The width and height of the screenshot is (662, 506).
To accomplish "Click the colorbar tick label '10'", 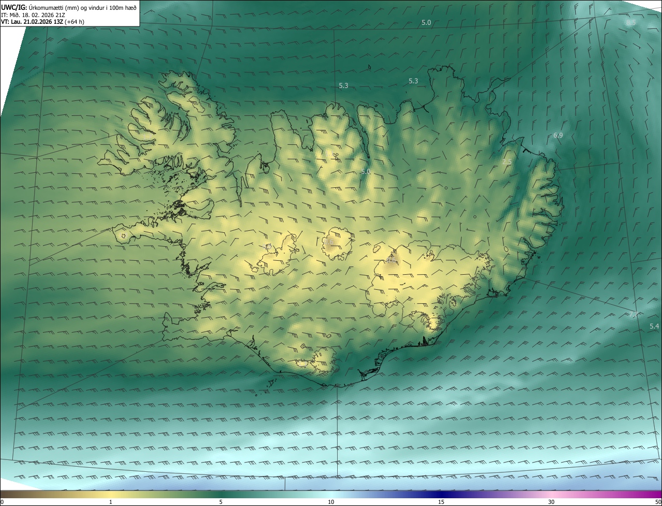I will [x=331, y=502].
